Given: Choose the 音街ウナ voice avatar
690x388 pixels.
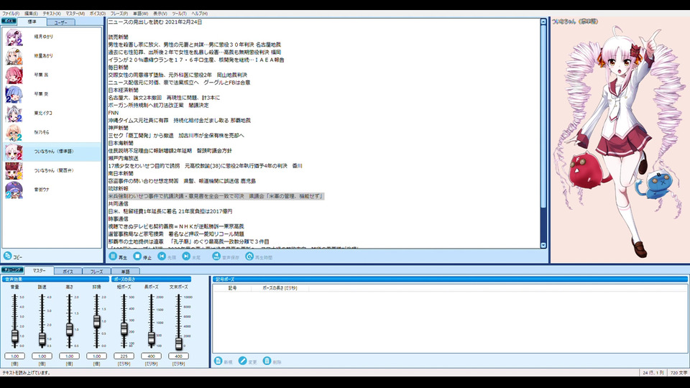Looking at the screenshot, I should click(x=14, y=190).
